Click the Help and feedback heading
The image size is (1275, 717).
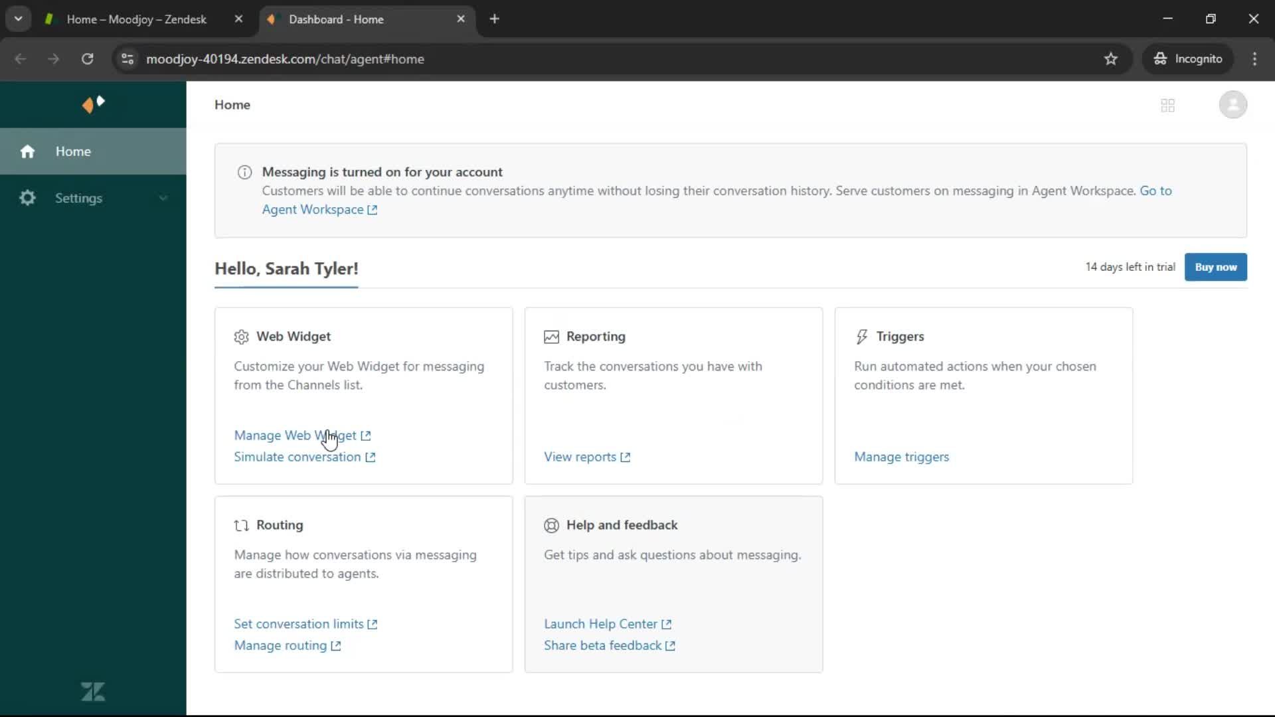(622, 525)
